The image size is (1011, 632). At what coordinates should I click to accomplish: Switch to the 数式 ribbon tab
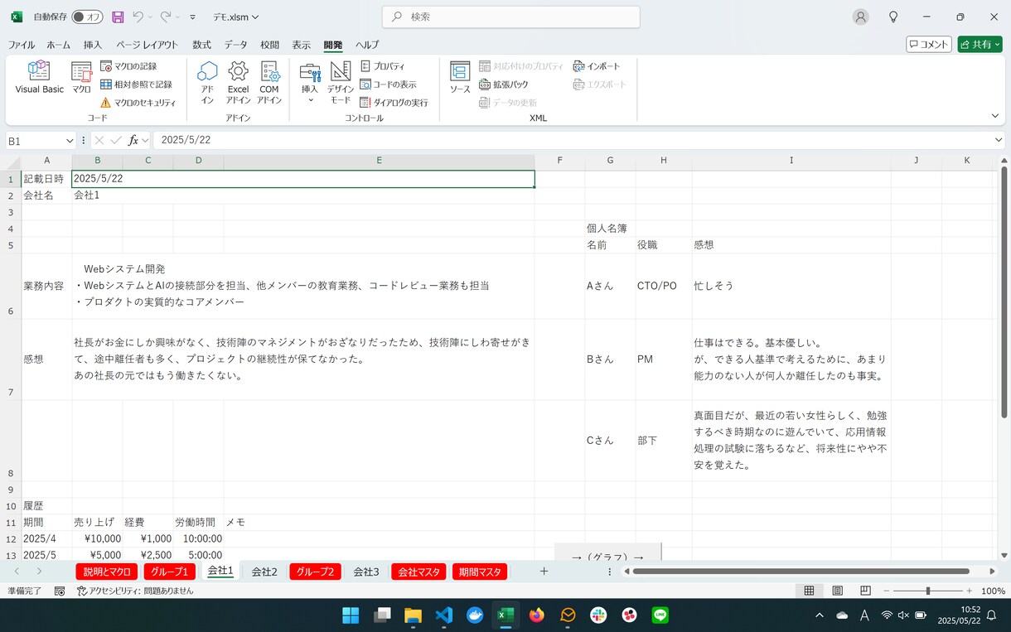pos(201,45)
